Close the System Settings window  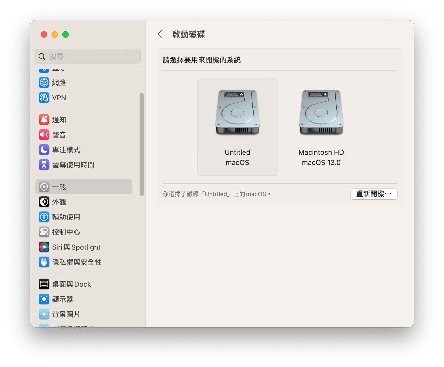pyautogui.click(x=44, y=34)
